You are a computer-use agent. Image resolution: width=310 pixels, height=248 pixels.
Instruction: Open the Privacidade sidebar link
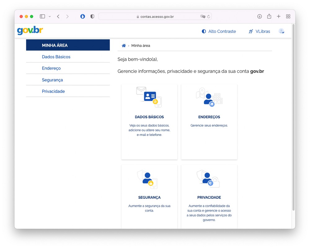click(53, 91)
